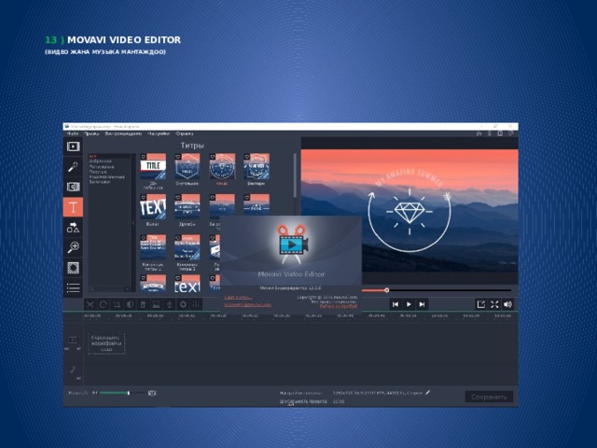The image size is (597, 448).
Task: Open the gear Clip properties tool
Action: (x=183, y=304)
